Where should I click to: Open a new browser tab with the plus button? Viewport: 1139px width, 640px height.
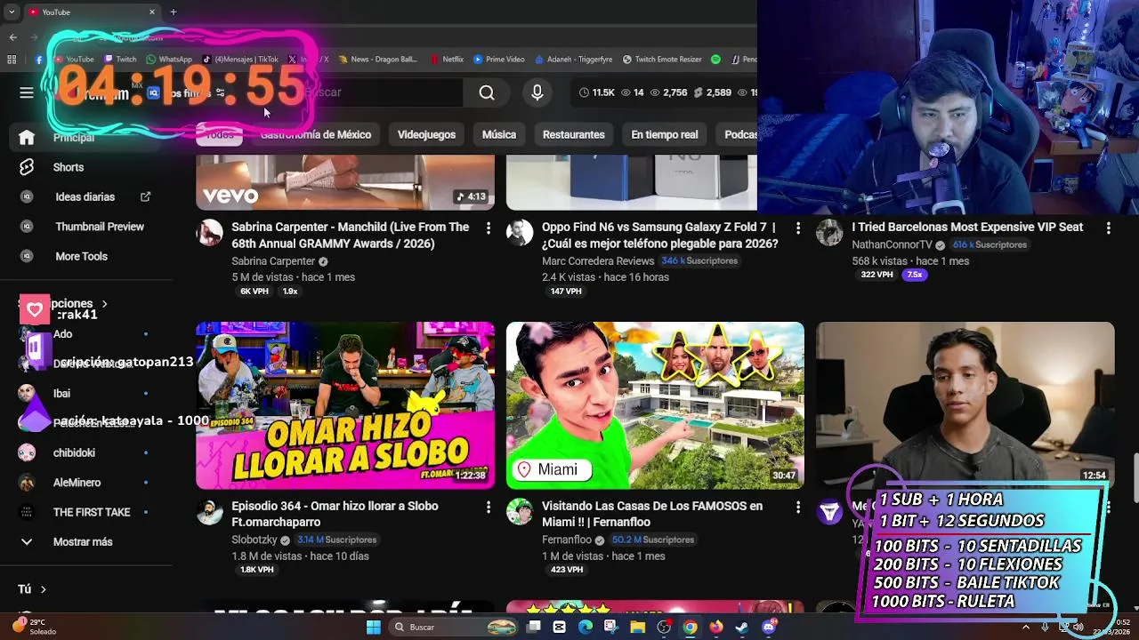[x=174, y=12]
